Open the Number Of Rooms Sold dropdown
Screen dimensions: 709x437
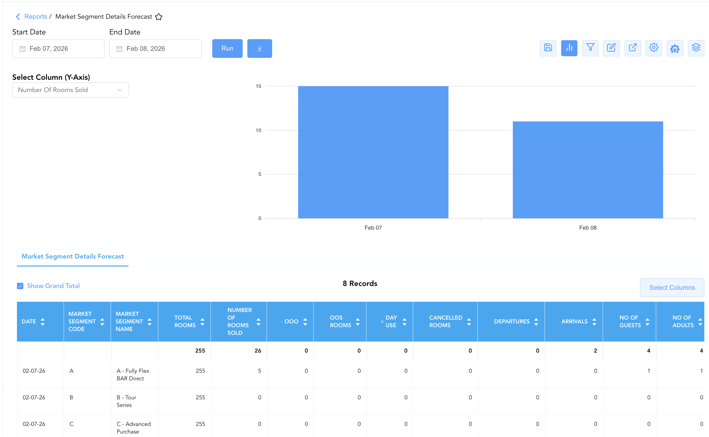[70, 90]
